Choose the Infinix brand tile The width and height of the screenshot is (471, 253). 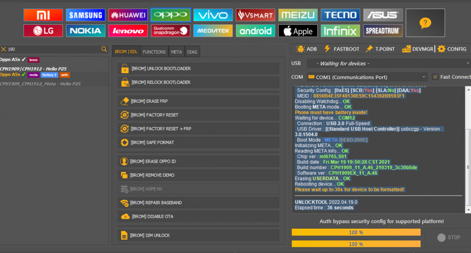click(x=340, y=31)
